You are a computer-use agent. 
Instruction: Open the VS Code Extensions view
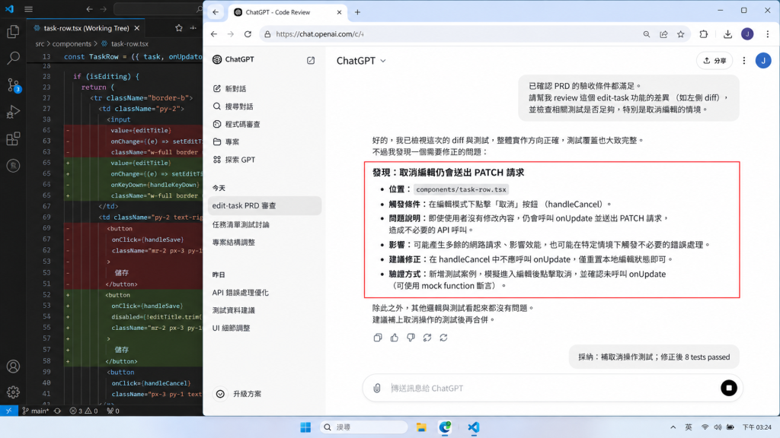(x=14, y=138)
